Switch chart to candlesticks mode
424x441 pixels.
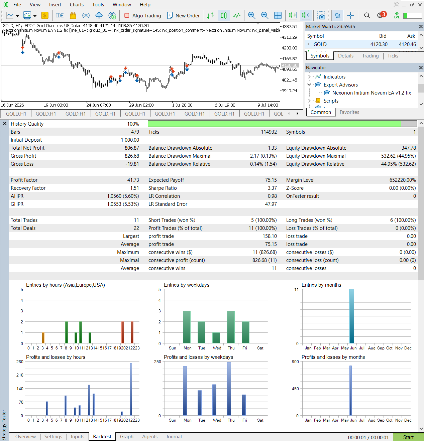coord(224,15)
